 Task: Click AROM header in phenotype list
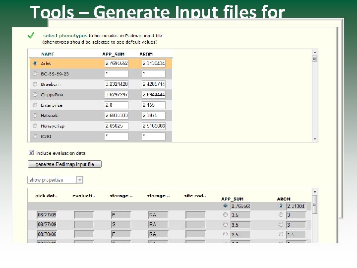(146, 54)
